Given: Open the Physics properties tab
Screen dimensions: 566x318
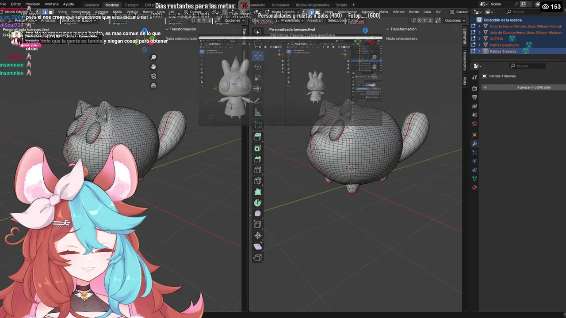Looking at the screenshot, I should pyautogui.click(x=474, y=161).
